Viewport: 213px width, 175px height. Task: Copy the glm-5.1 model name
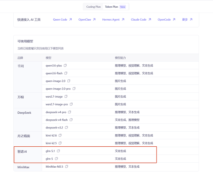[58, 151]
